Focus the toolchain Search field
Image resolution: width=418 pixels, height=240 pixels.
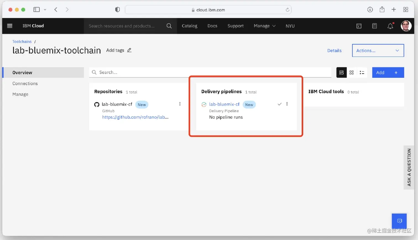tap(210, 72)
